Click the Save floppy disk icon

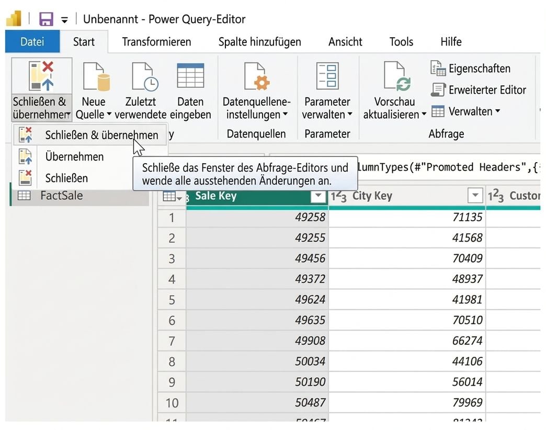pyautogui.click(x=46, y=19)
